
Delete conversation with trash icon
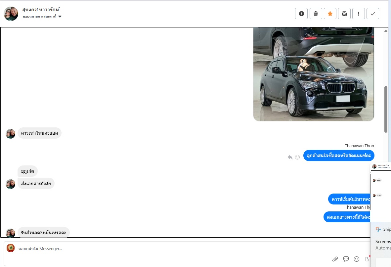pos(316,14)
